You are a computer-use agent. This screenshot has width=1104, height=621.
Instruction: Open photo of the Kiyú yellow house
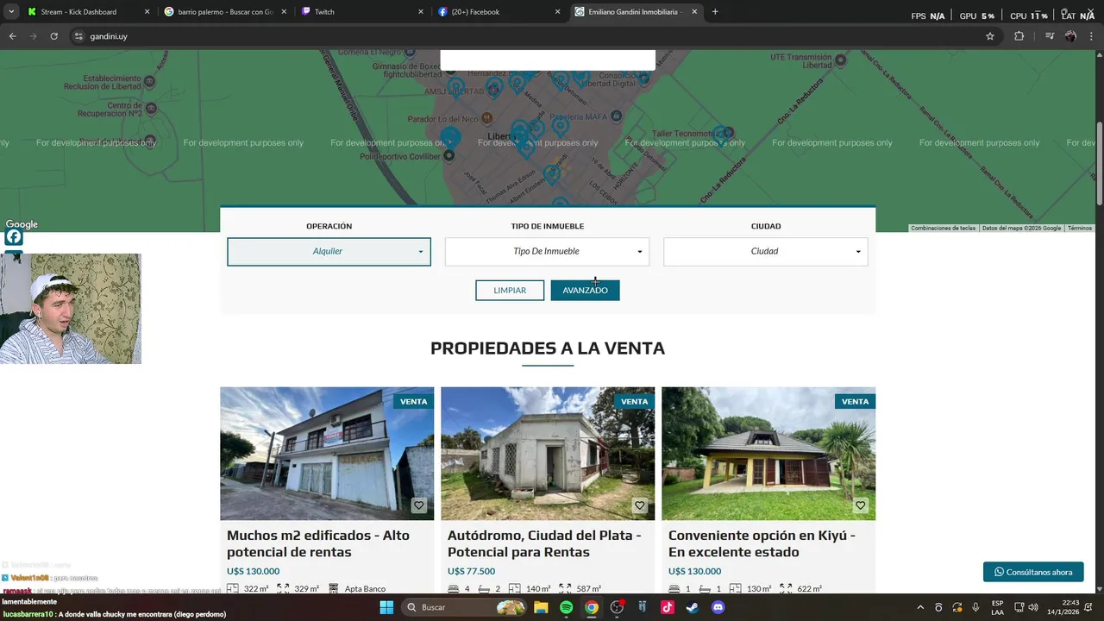768,454
